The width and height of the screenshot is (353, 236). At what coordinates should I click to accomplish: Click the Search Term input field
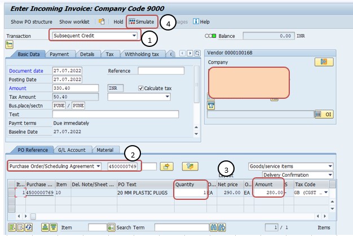182,228
